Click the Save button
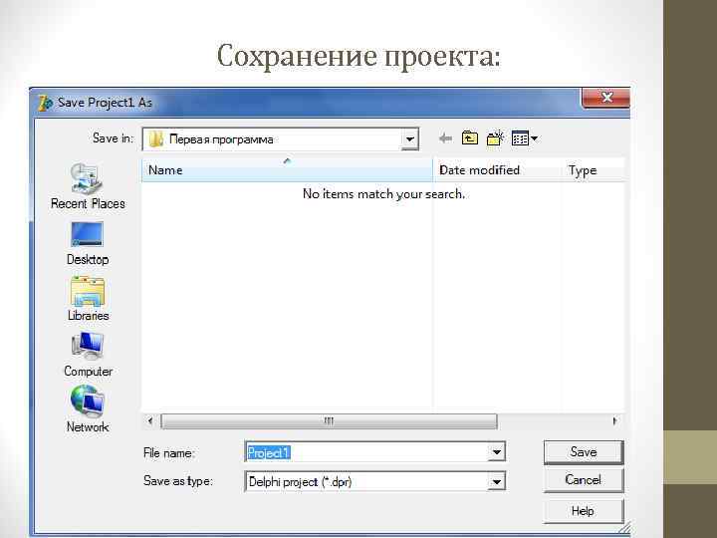This screenshot has width=717, height=538. click(584, 452)
